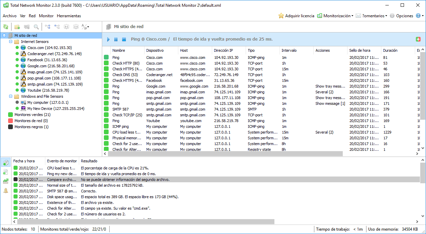
Task: Collapse the Mi sitio de red node
Action: [x=4, y=36]
